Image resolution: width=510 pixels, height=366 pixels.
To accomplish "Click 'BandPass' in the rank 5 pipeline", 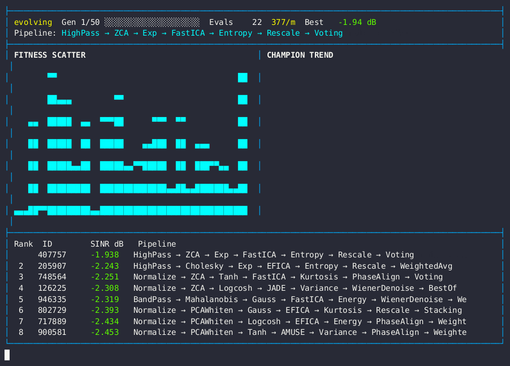I will (x=152, y=299).
